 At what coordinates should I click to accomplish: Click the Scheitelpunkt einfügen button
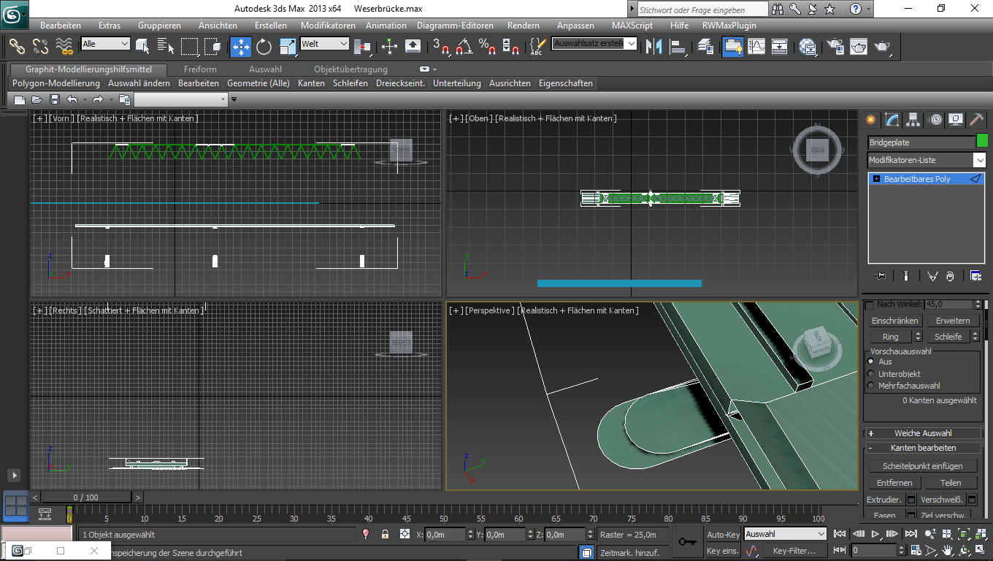(x=922, y=466)
